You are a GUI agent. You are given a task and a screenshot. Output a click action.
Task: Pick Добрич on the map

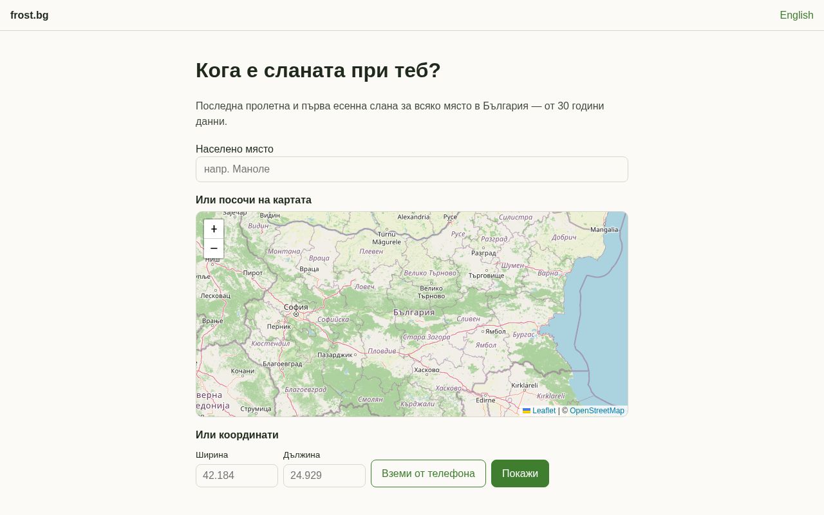click(564, 237)
